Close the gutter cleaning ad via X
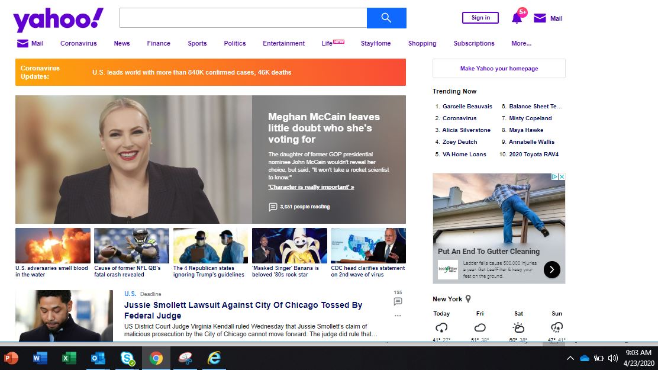Image resolution: width=658 pixels, height=370 pixels. [x=562, y=177]
